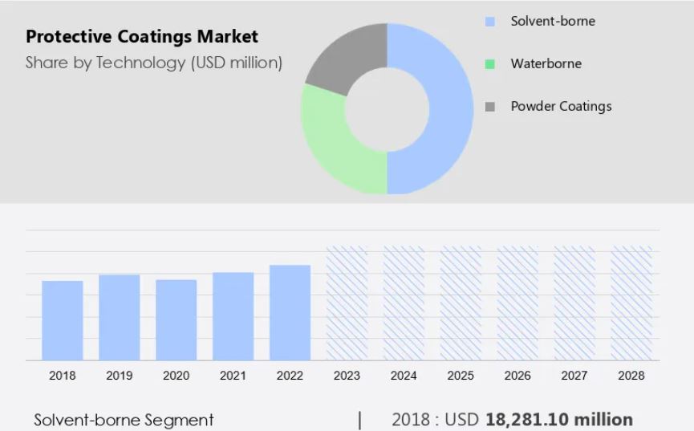Click the solid blue bar for 2022

pos(290,312)
